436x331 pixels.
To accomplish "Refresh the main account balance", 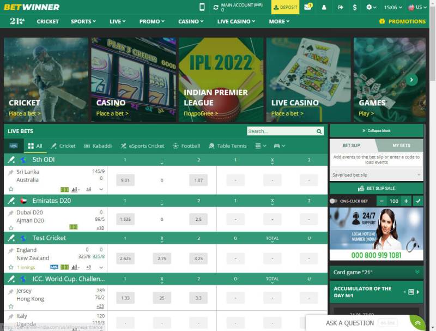I will click(216, 8).
